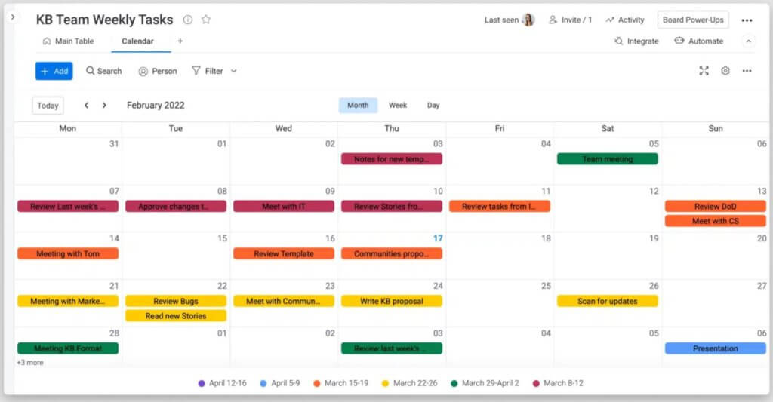The image size is (773, 402).
Task: Open calendar settings gear
Action: [x=725, y=71]
